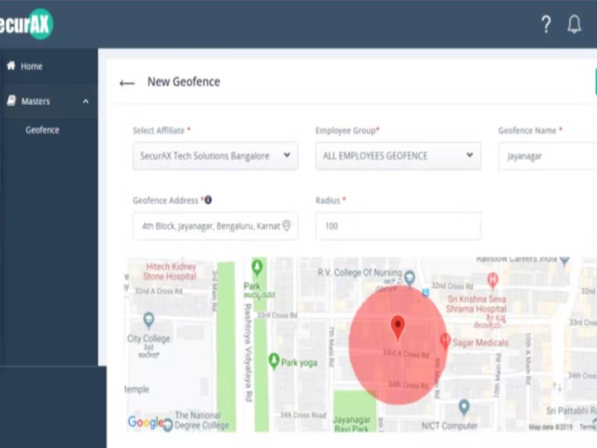This screenshot has height=448, width=597.
Task: Click the SecurAX logo
Action: (x=26, y=25)
